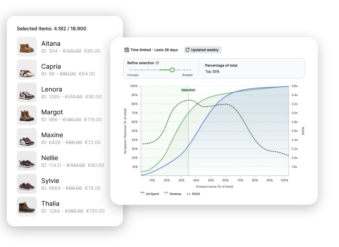339x247 pixels.
Task: Select the Aitana boot thumbnail
Action: (x=27, y=47)
